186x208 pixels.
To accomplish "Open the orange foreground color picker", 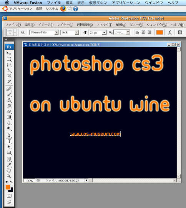I will click(x=8, y=187).
